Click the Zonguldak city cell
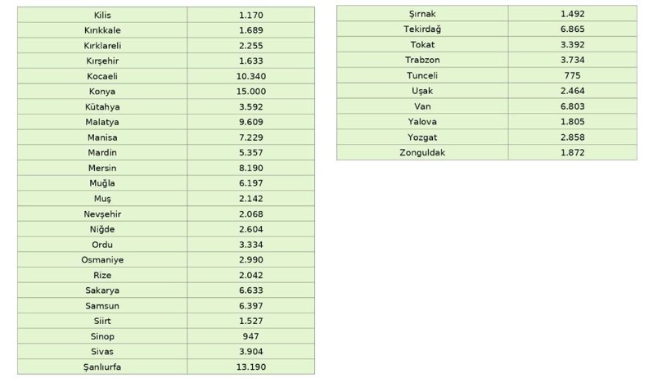Screen dimensions: 671x378 click(422, 153)
